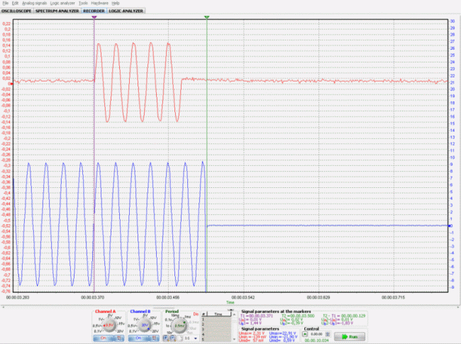Open the File menu
Viewport: 461px width, 344px height.
(6, 4)
